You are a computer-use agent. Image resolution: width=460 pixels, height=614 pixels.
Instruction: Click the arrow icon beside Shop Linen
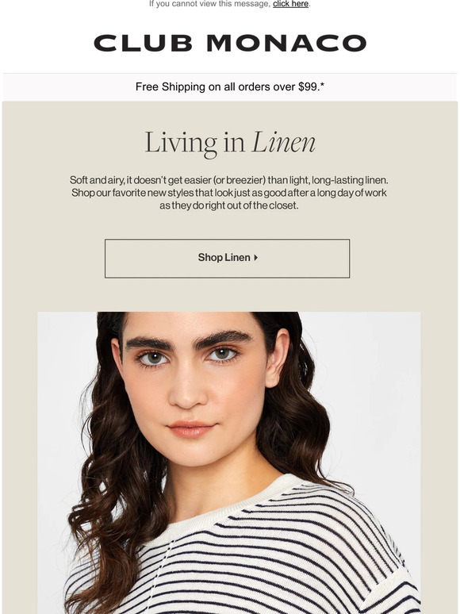click(x=255, y=258)
